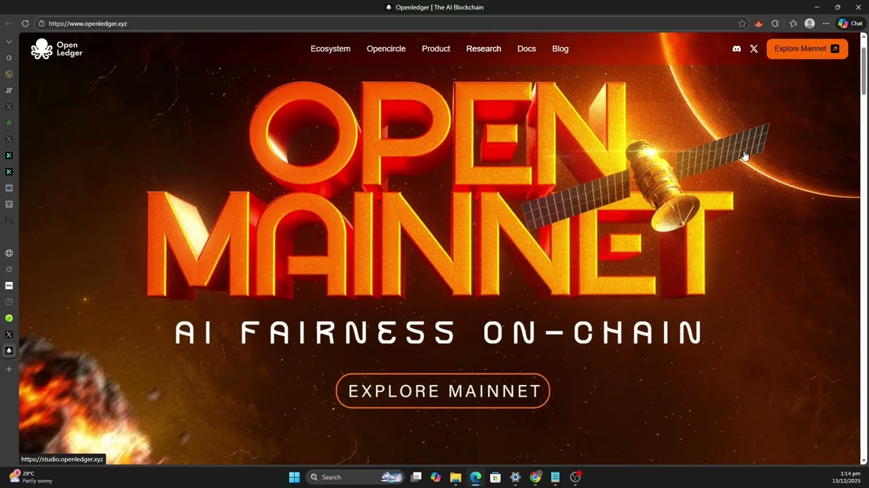Open the Favorites list icon in toolbar
Image resolution: width=869 pixels, height=488 pixels.
[x=793, y=24]
